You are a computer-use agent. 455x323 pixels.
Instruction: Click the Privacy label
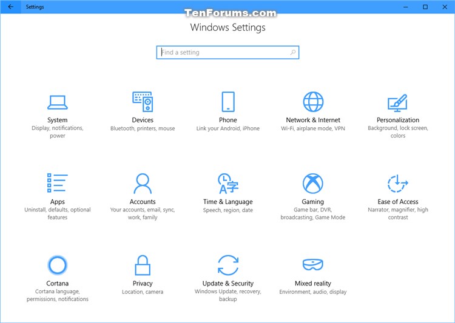143,284
